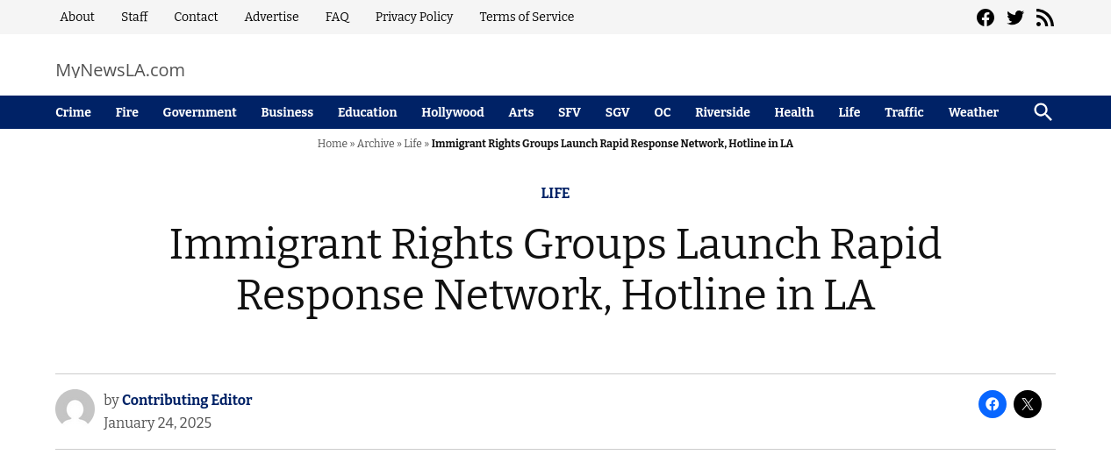Click the article headline text

(x=555, y=269)
